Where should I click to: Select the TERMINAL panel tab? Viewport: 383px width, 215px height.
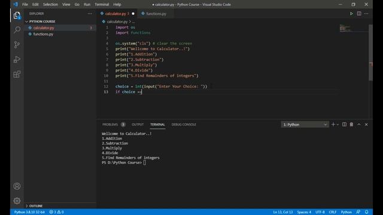point(157,125)
